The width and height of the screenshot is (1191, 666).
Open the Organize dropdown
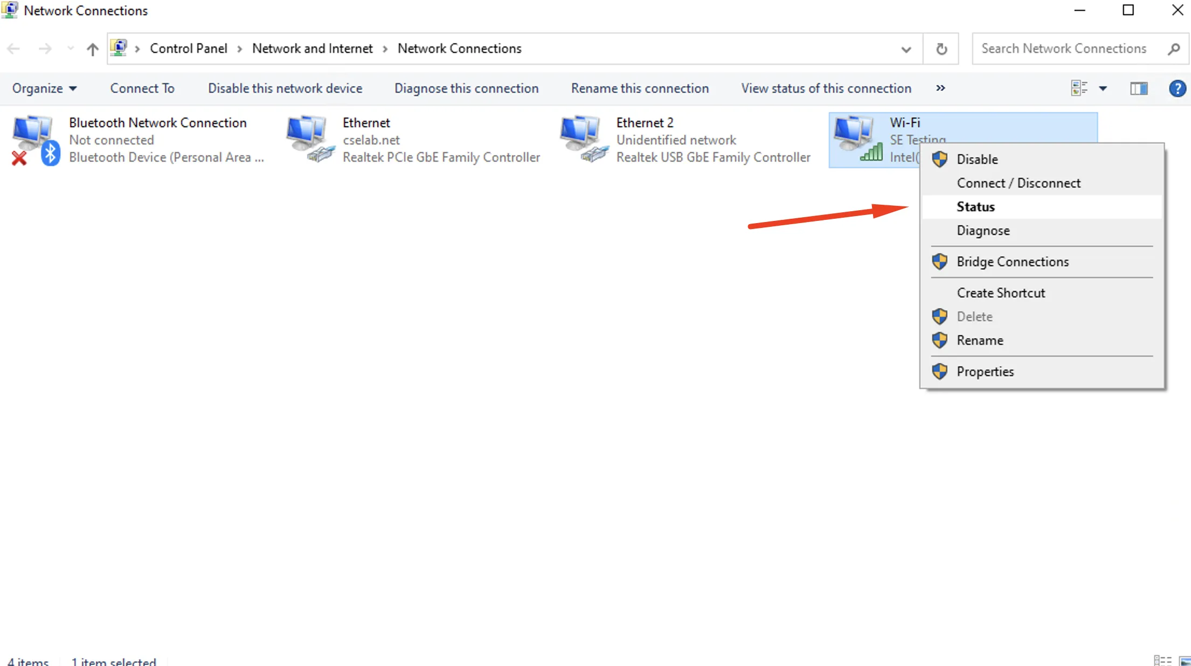(x=44, y=88)
